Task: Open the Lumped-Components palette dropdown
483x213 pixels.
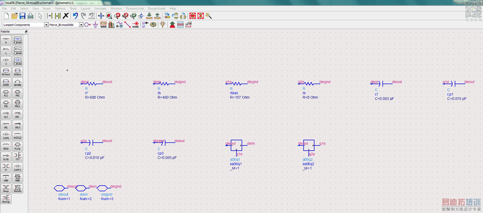Action: click(46, 25)
